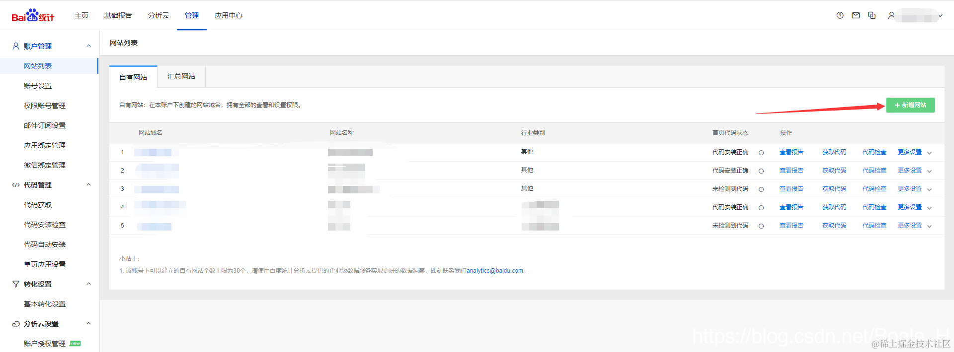Click the 首页代码状态 column header

coord(730,133)
